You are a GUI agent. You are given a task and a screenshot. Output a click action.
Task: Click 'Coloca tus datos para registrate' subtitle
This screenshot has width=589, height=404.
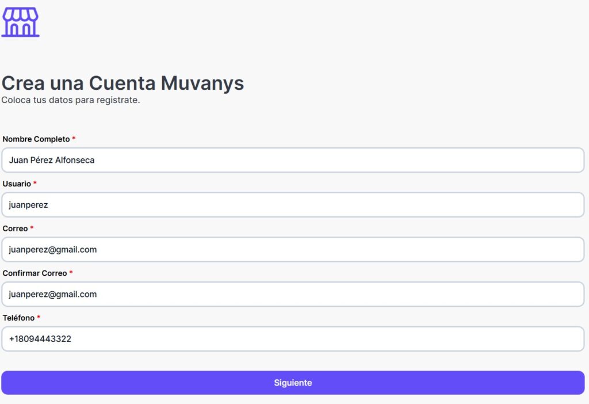point(71,100)
